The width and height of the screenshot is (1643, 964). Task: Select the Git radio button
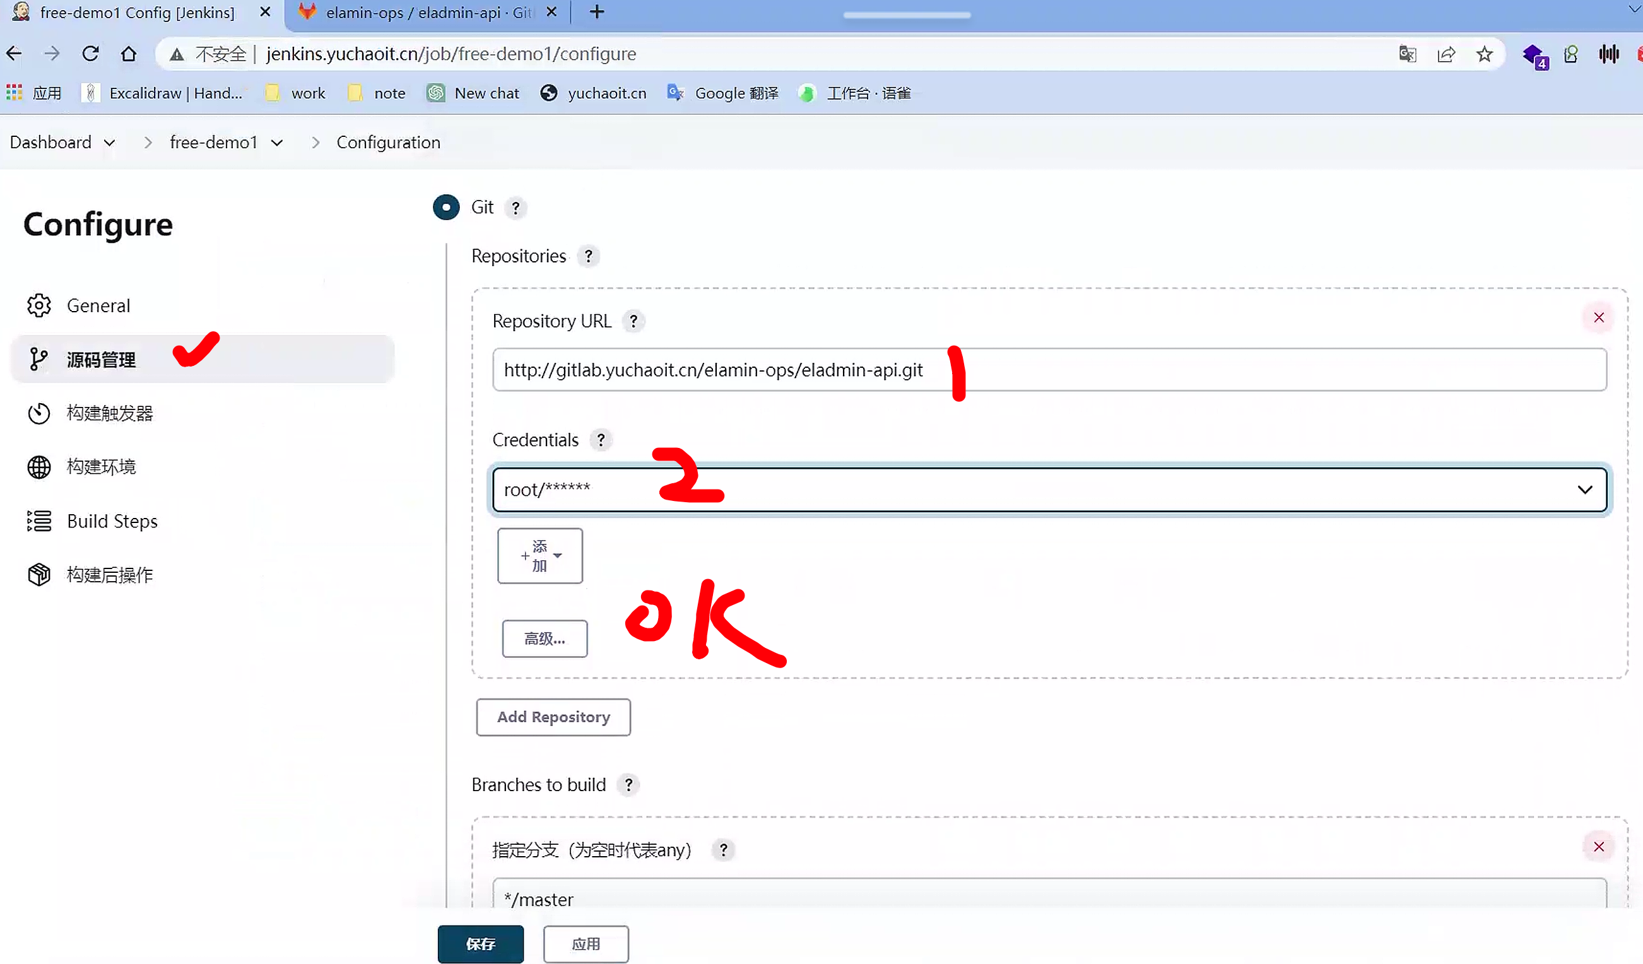[x=446, y=208]
